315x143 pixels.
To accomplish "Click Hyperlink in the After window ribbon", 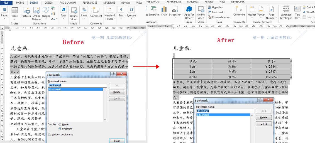I will 216,8.
